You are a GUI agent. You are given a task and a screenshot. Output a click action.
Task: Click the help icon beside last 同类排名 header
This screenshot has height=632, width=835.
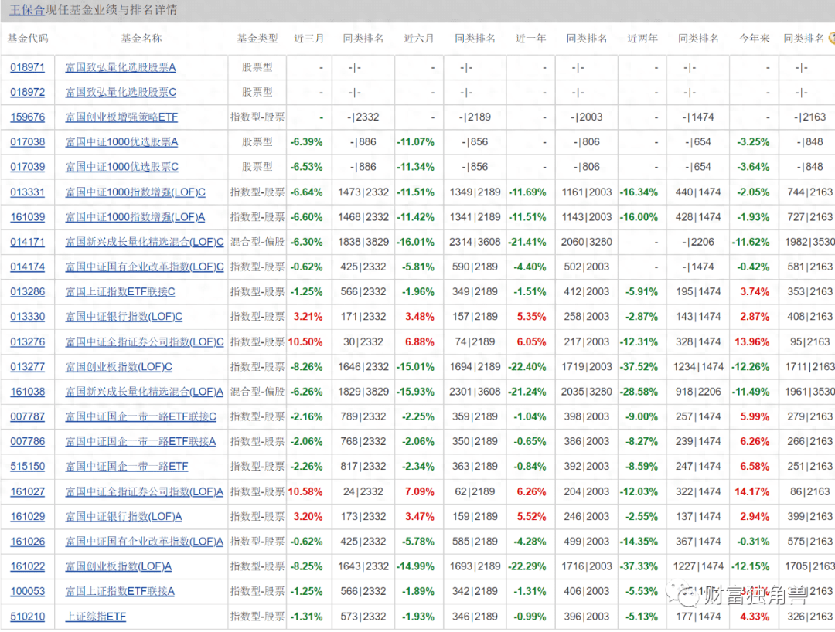[x=831, y=38]
